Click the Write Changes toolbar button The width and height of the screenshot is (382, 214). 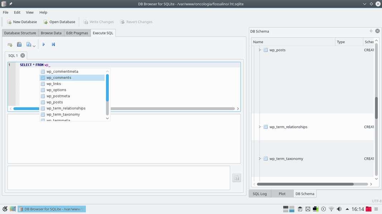99,22
